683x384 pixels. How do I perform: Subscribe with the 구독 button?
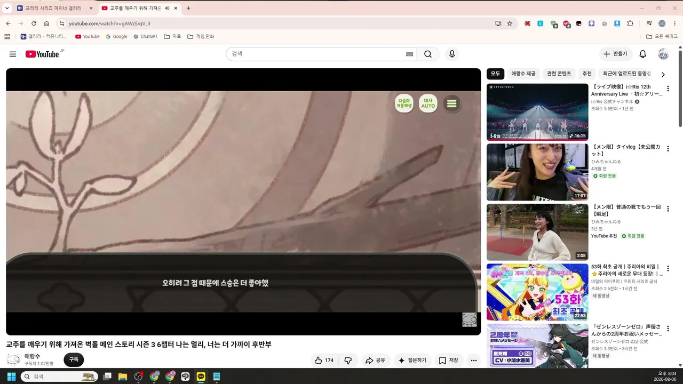(x=74, y=360)
